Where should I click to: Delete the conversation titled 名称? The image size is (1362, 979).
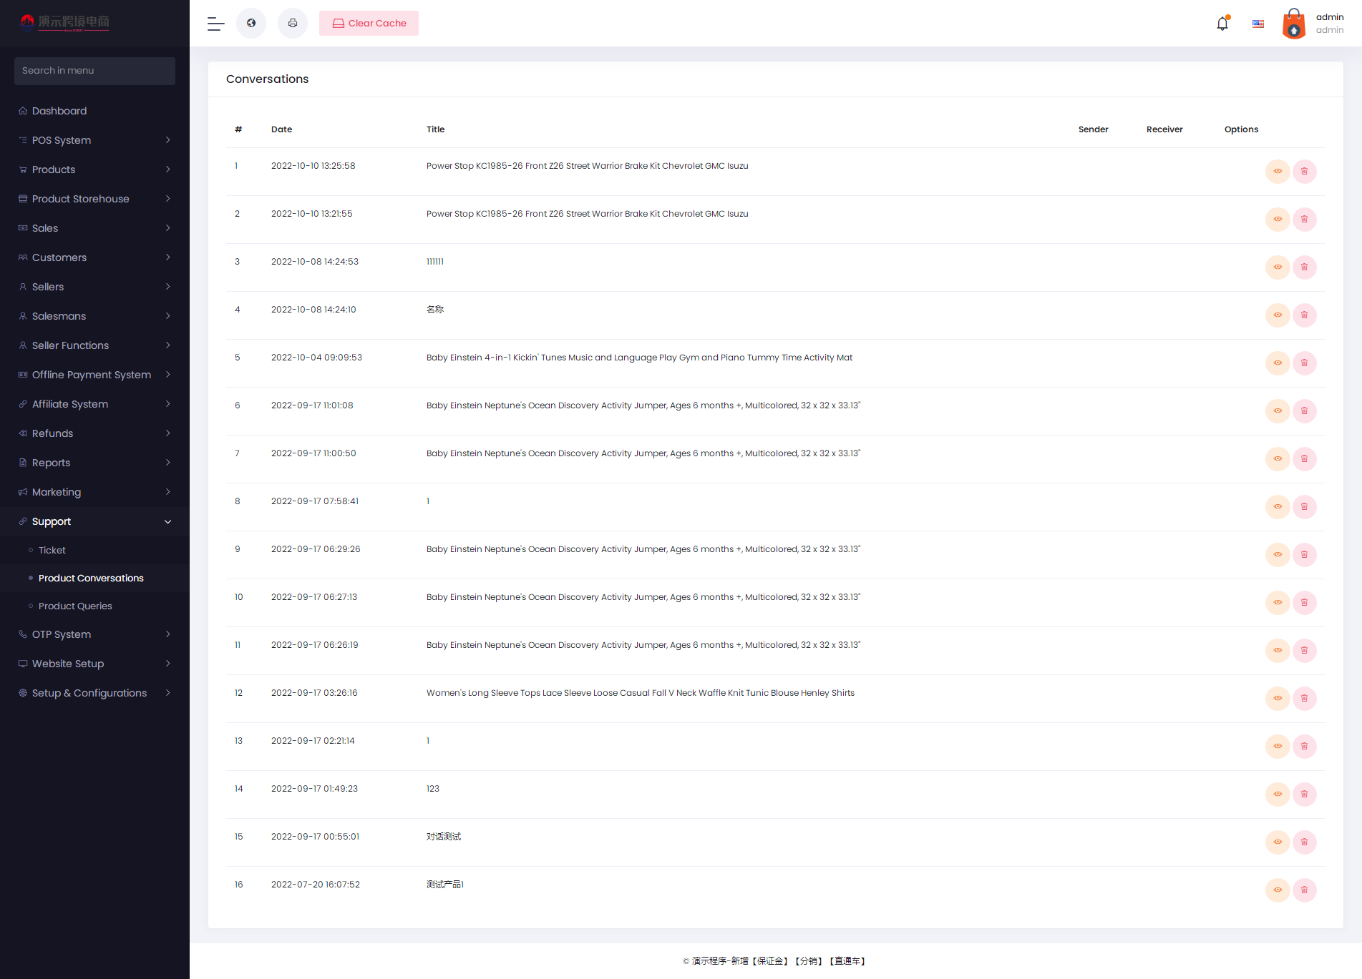click(1305, 315)
